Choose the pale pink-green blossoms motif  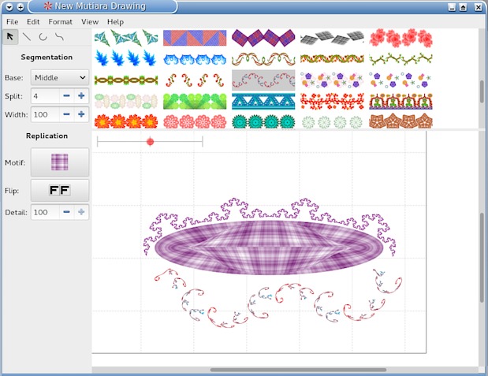(x=126, y=101)
